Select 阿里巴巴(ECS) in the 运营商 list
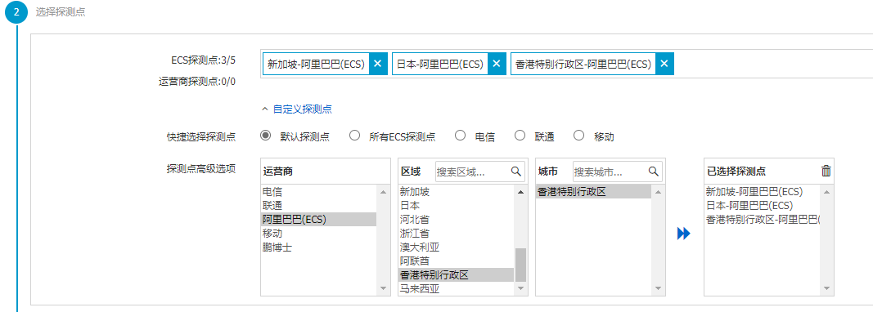 (x=319, y=220)
